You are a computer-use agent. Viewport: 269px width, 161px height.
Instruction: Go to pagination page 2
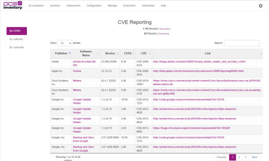[239, 157]
